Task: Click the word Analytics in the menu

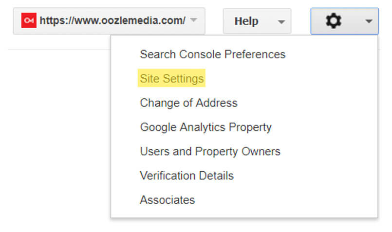Action: point(203,127)
